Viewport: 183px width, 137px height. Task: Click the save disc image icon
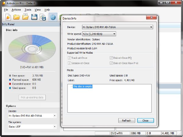(43, 17)
